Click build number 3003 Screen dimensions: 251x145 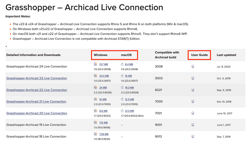(x=159, y=78)
